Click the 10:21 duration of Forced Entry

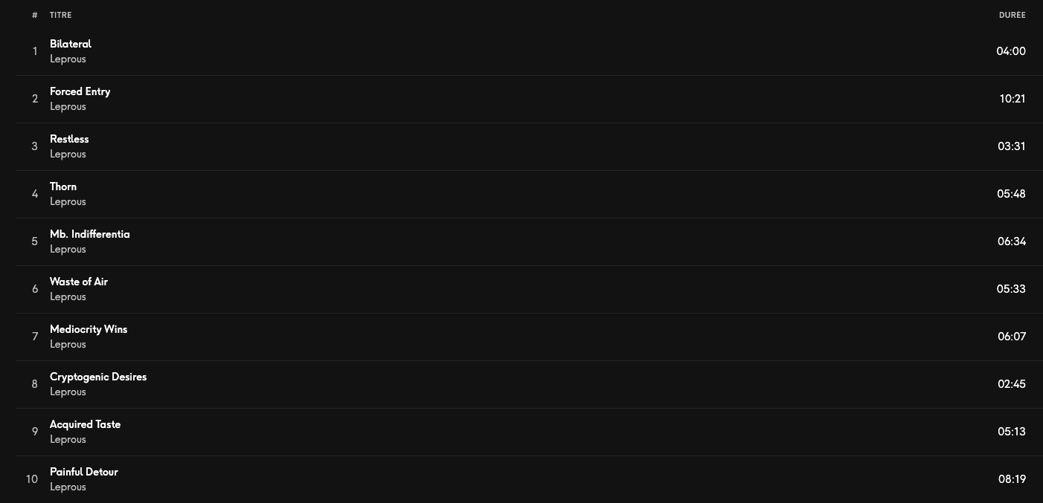[x=1012, y=99]
